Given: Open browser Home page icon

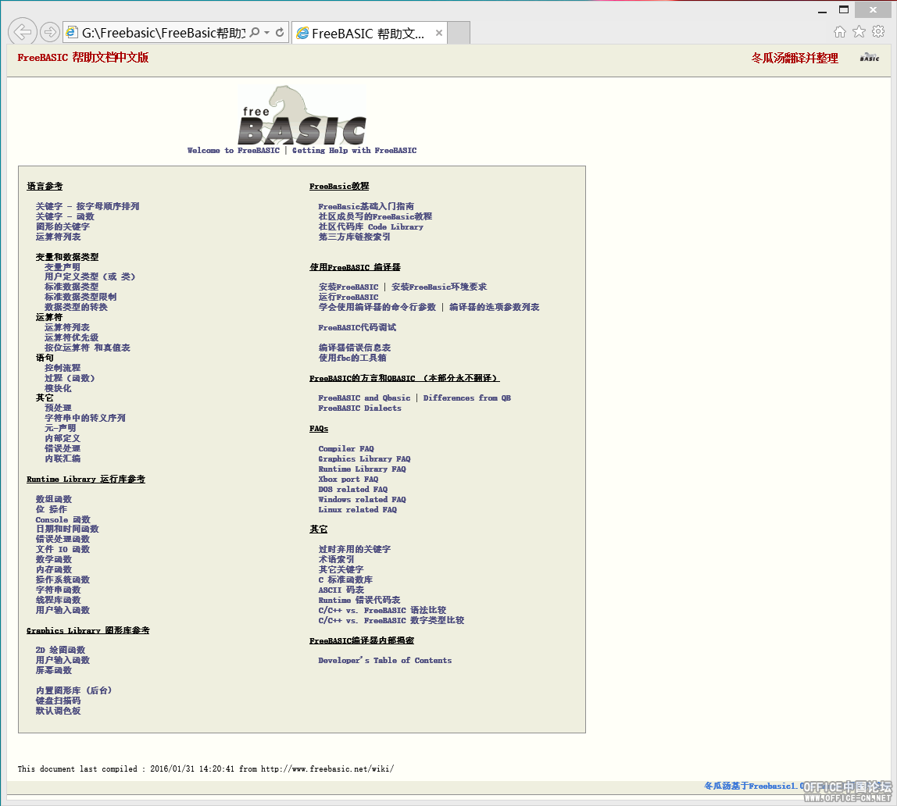Looking at the screenshot, I should [839, 32].
